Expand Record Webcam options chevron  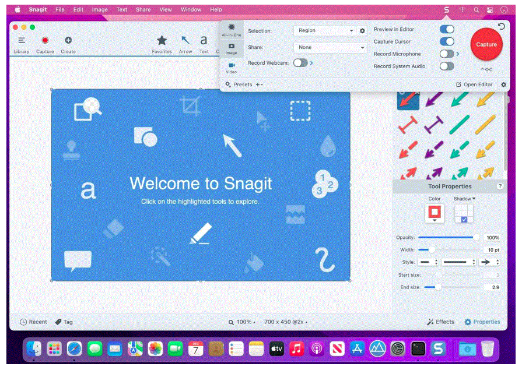pyautogui.click(x=311, y=63)
